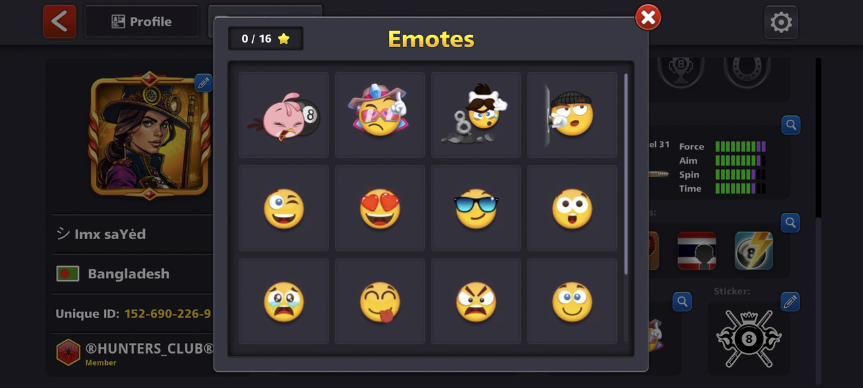
Task: Select the winking face emote
Action: [x=284, y=208]
